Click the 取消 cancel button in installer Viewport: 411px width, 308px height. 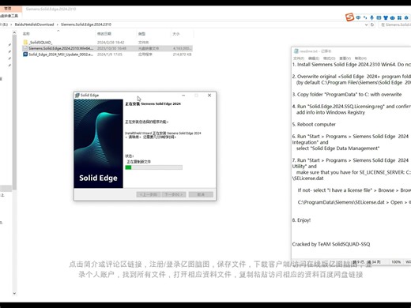pos(201,194)
